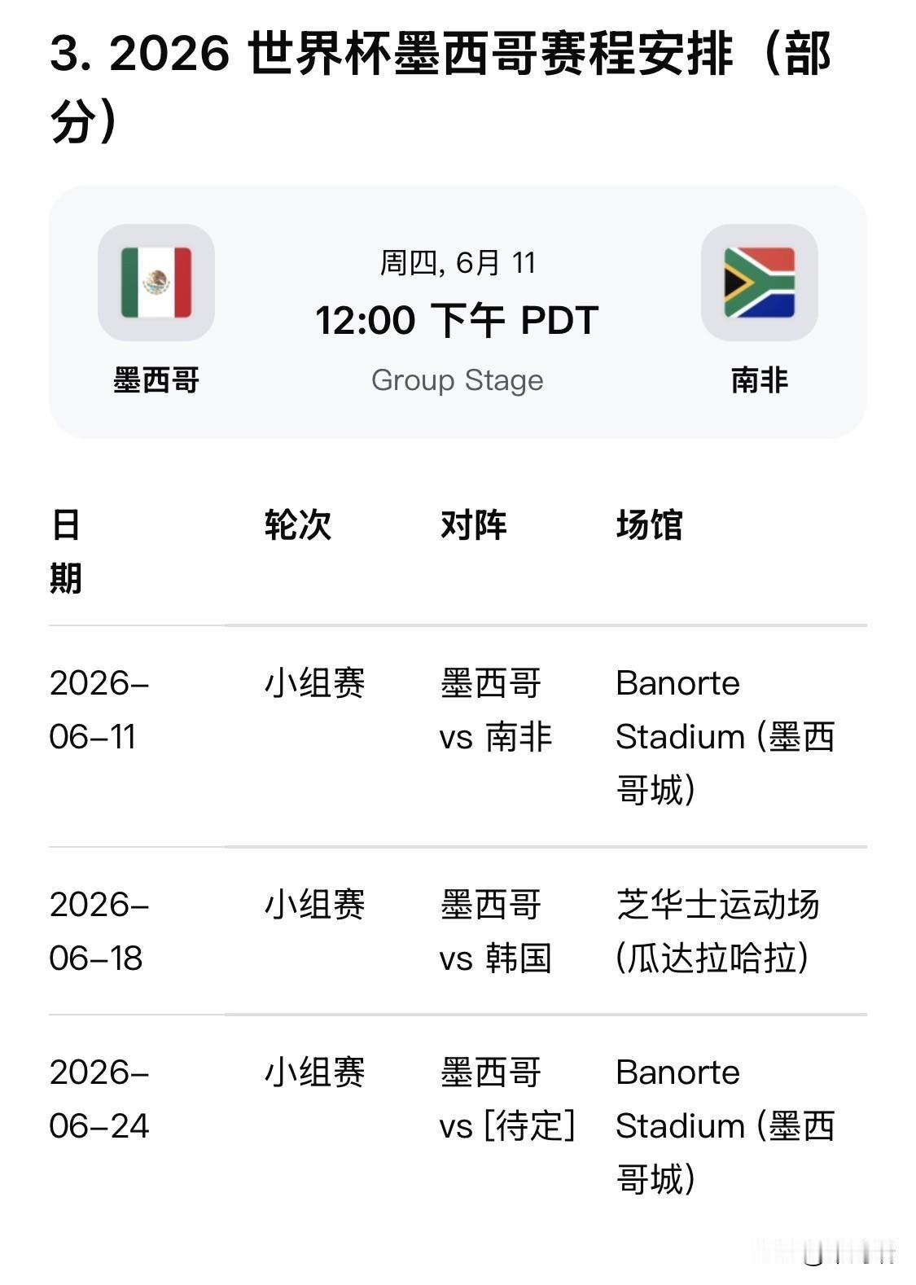Click the 小组赛 cell in 06-18 row
Screen dimensions: 916x1285
(x=315, y=905)
